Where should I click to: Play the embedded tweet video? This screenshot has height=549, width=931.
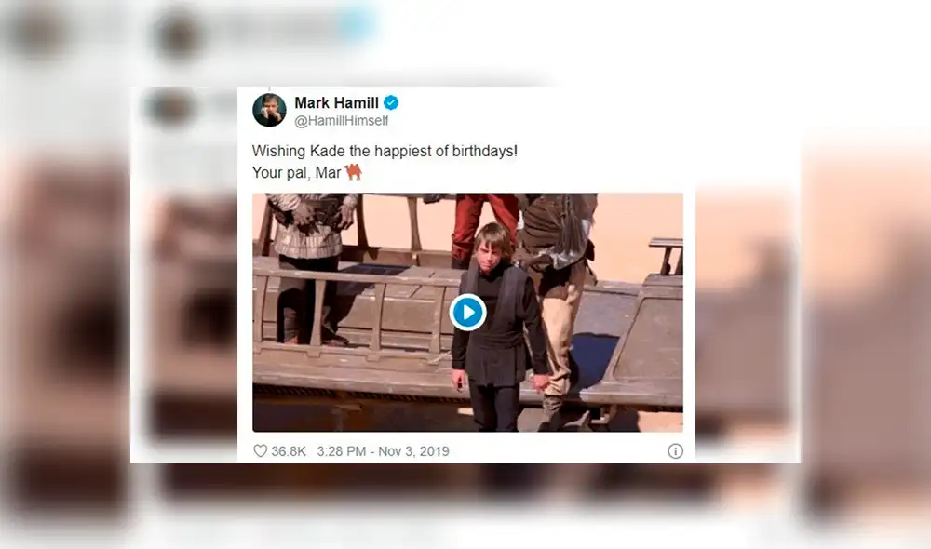[x=468, y=313]
